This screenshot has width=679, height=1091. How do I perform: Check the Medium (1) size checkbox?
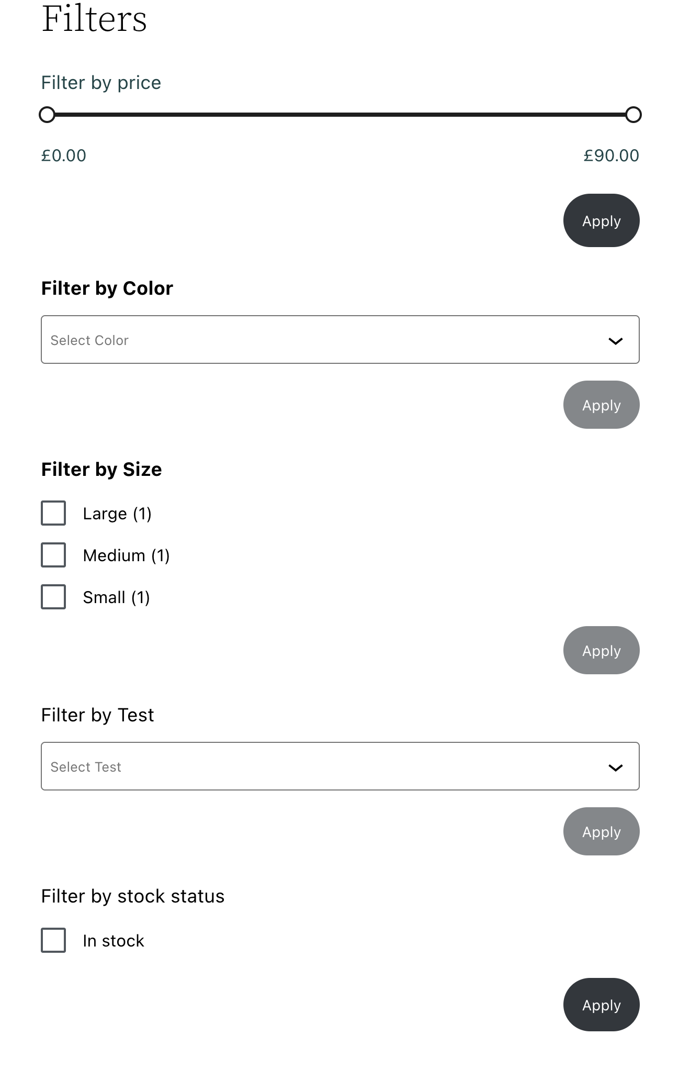tap(53, 555)
